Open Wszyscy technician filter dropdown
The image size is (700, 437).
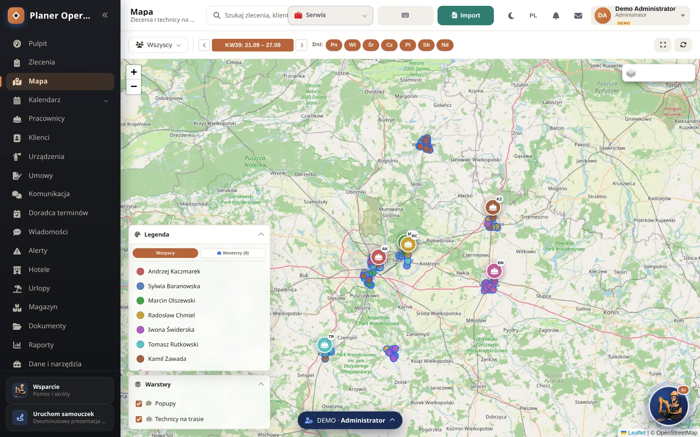(158, 45)
